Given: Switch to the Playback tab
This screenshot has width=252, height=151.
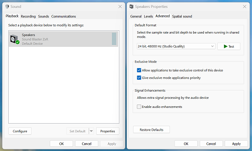Looking at the screenshot, I should 12,16.
